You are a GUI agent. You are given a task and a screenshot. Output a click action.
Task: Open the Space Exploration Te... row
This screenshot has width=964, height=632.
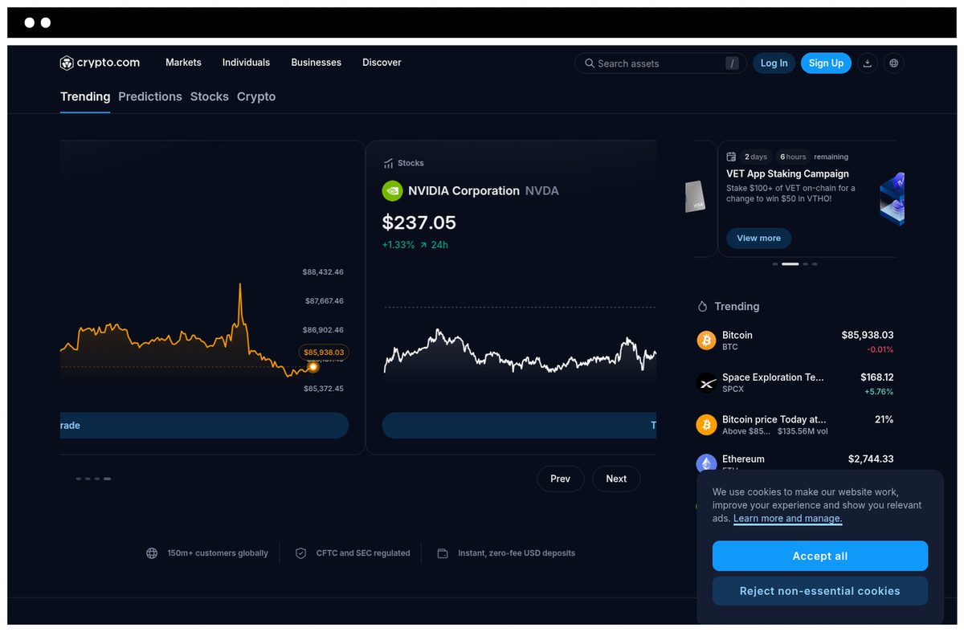click(x=795, y=383)
